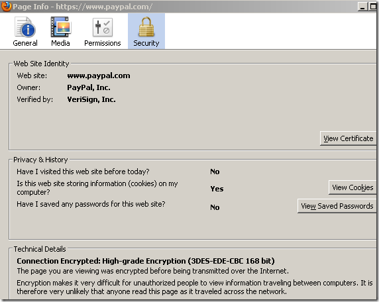This screenshot has height=302, width=379.
Task: Click the Firefox icon in title bar
Action: click(6, 6)
